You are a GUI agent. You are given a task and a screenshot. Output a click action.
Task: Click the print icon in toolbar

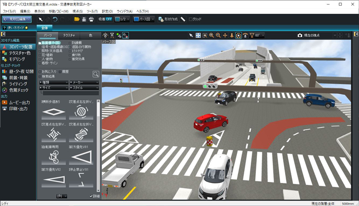point(91,19)
